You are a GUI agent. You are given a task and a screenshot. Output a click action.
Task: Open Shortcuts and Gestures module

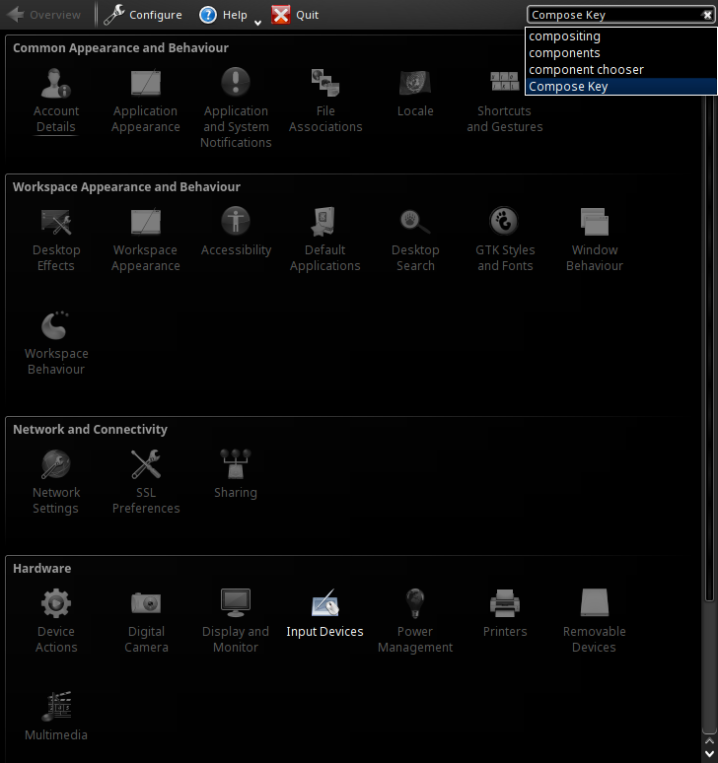[x=505, y=101]
